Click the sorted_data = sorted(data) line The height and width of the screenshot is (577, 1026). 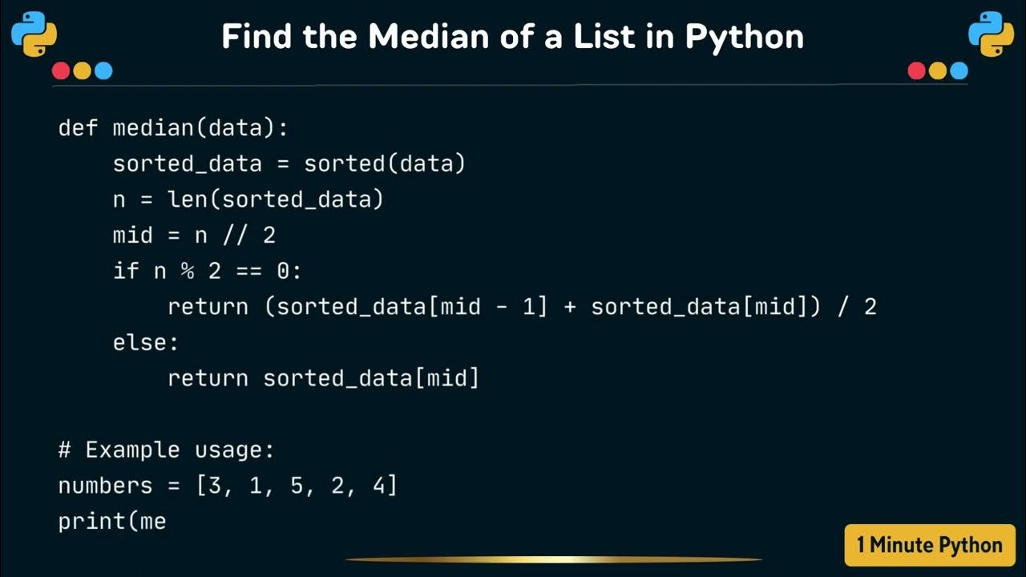[289, 164]
